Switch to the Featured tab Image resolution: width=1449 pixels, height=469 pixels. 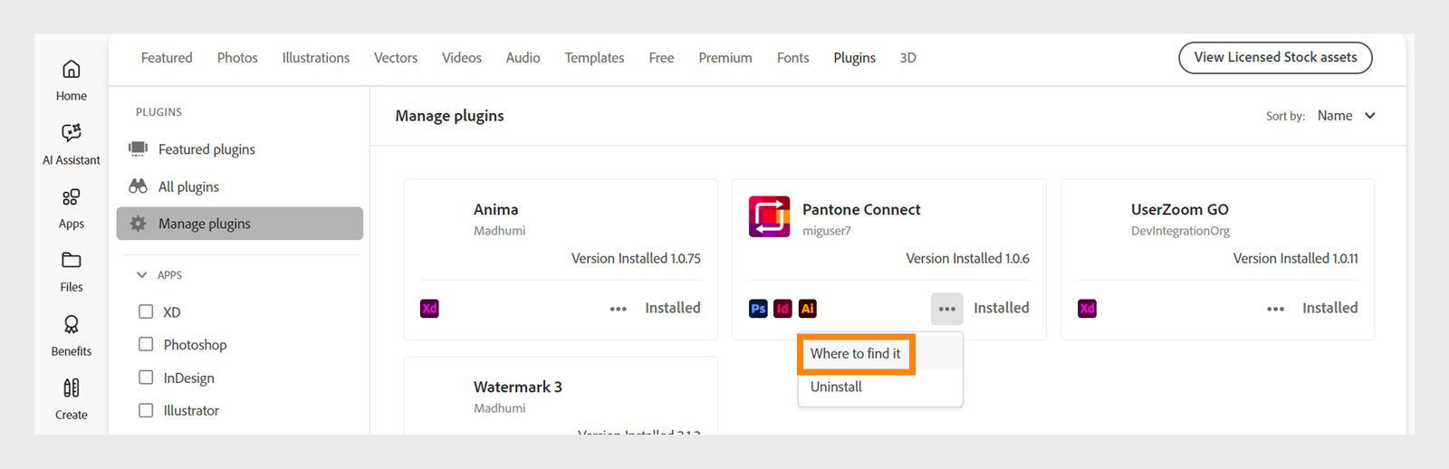click(x=167, y=58)
